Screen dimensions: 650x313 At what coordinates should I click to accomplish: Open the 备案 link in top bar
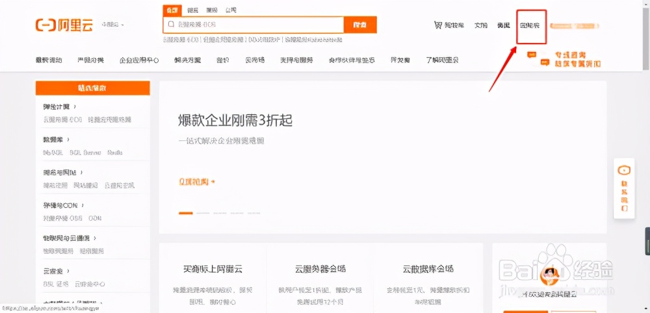click(x=503, y=25)
